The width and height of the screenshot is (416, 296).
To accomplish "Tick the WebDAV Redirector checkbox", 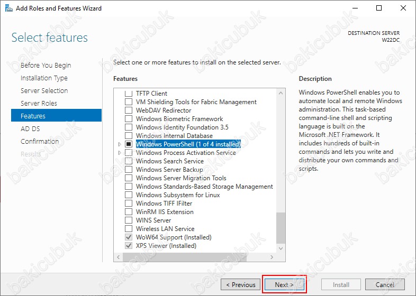I will pyautogui.click(x=129, y=110).
